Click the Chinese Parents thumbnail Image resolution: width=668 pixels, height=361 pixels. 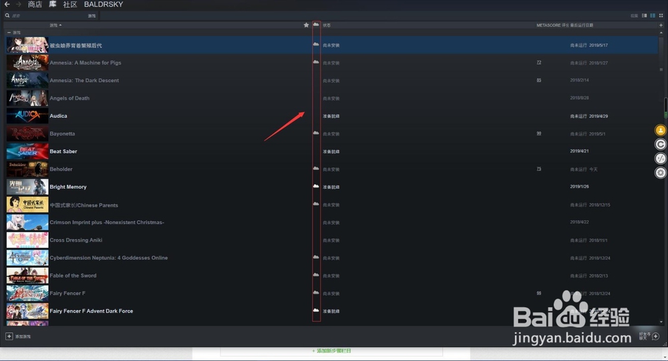pyautogui.click(x=27, y=205)
